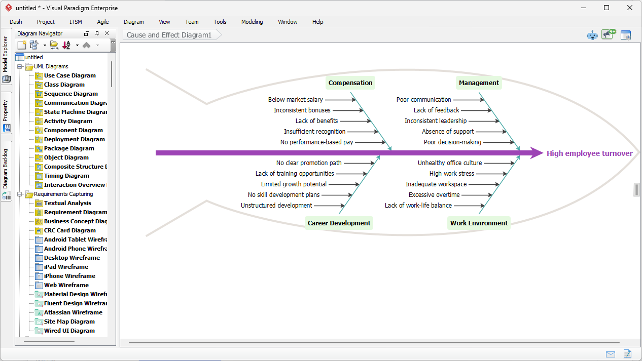Viewport: 642px width, 361px height.
Task: Pin the Diagram Navigator panel
Action: click(x=96, y=33)
